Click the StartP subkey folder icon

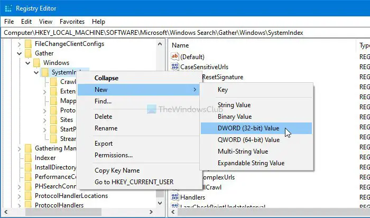(x=54, y=129)
